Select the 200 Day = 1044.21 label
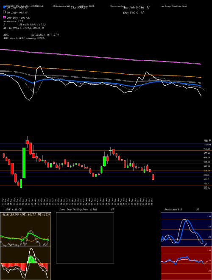 pyautogui.click(x=19, y=18)
